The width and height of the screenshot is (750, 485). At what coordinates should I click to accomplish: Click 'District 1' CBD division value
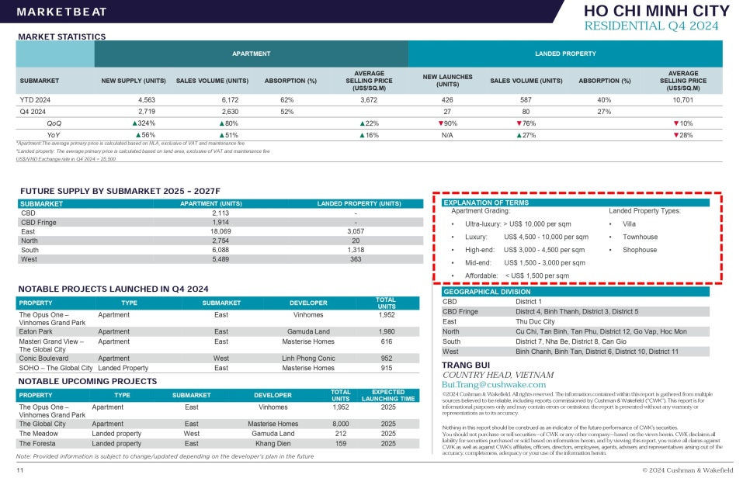[529, 302]
